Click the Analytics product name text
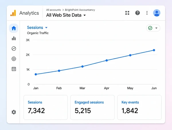The image size is (172, 130). point(29,13)
